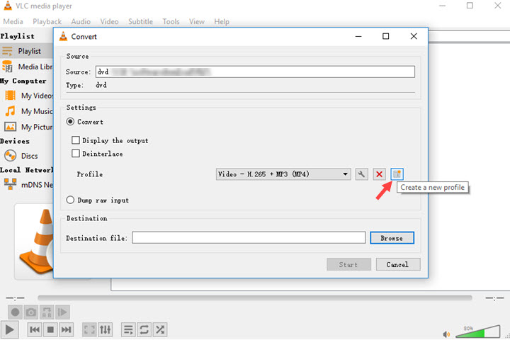Open the Video menu
Image resolution: width=510 pixels, height=340 pixels.
coord(109,22)
